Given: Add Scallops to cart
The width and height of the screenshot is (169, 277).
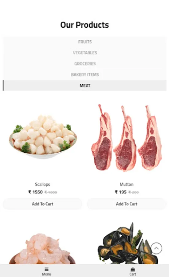Looking at the screenshot, I should [42, 204].
